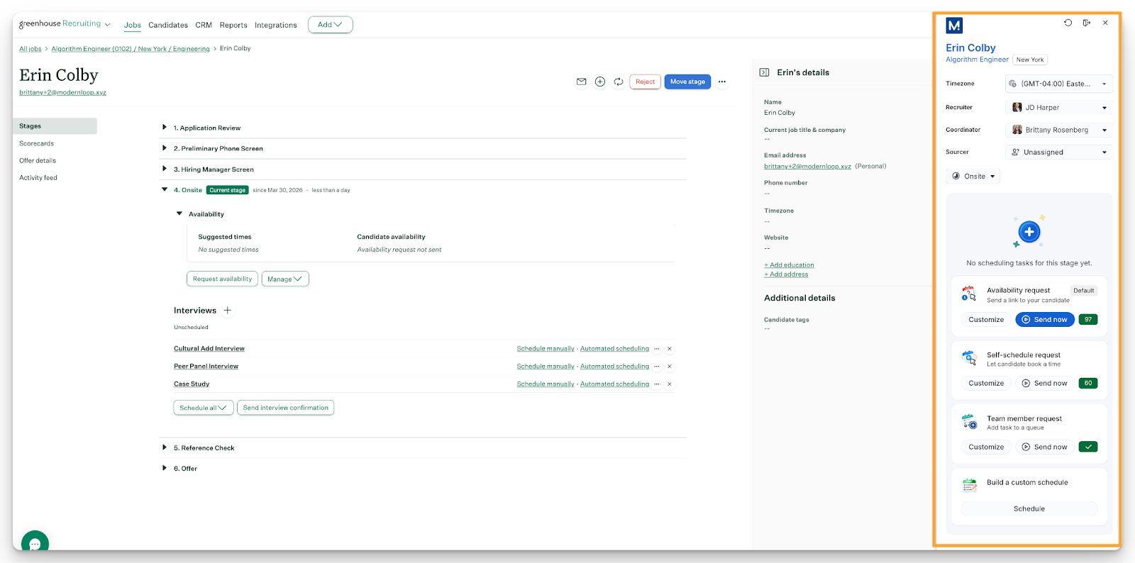
Task: Expand the Application Review stage
Action: [165, 128]
